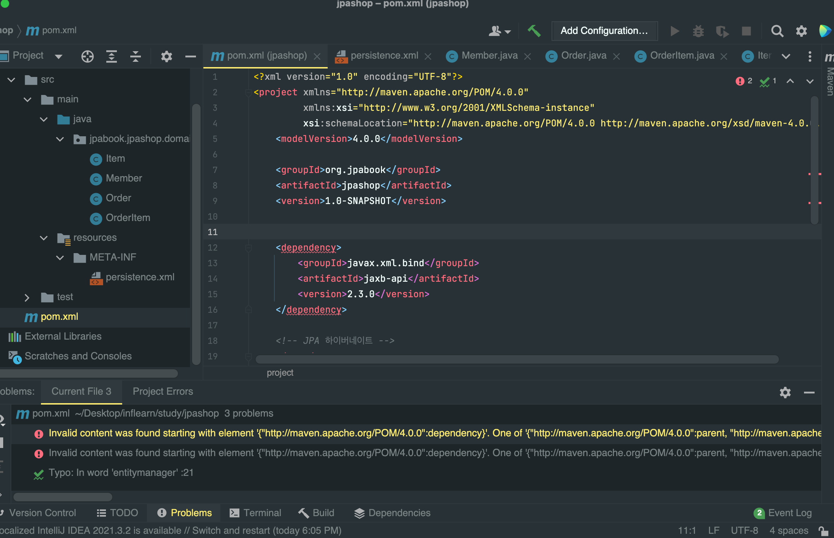The image size is (834, 538).
Task: Click the editor horizontal scrollbar
Action: click(517, 359)
